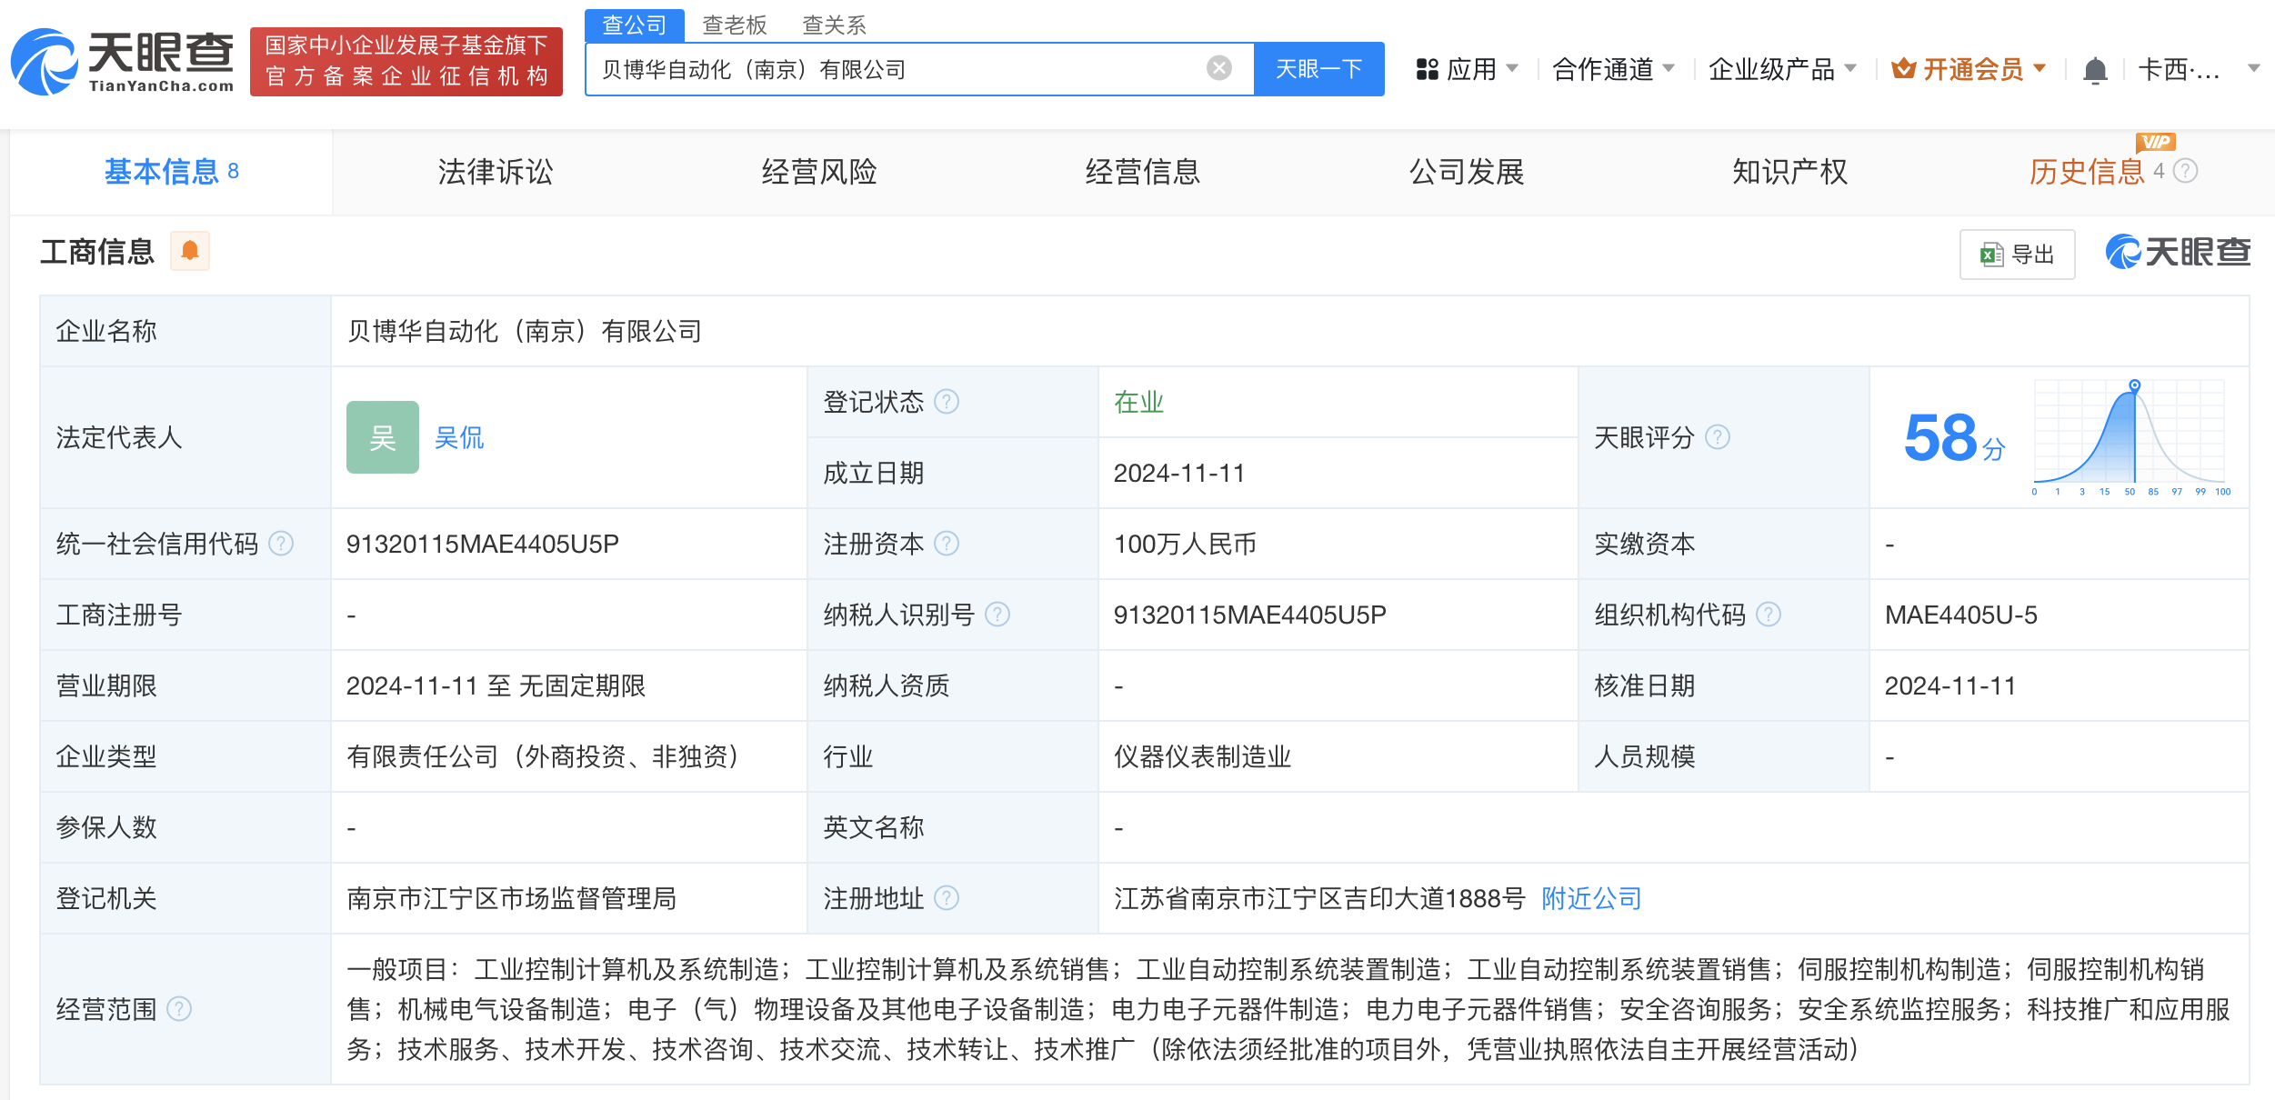2275x1100 pixels.
Task: Open the notifications bell in top bar
Action: pyautogui.click(x=2094, y=70)
